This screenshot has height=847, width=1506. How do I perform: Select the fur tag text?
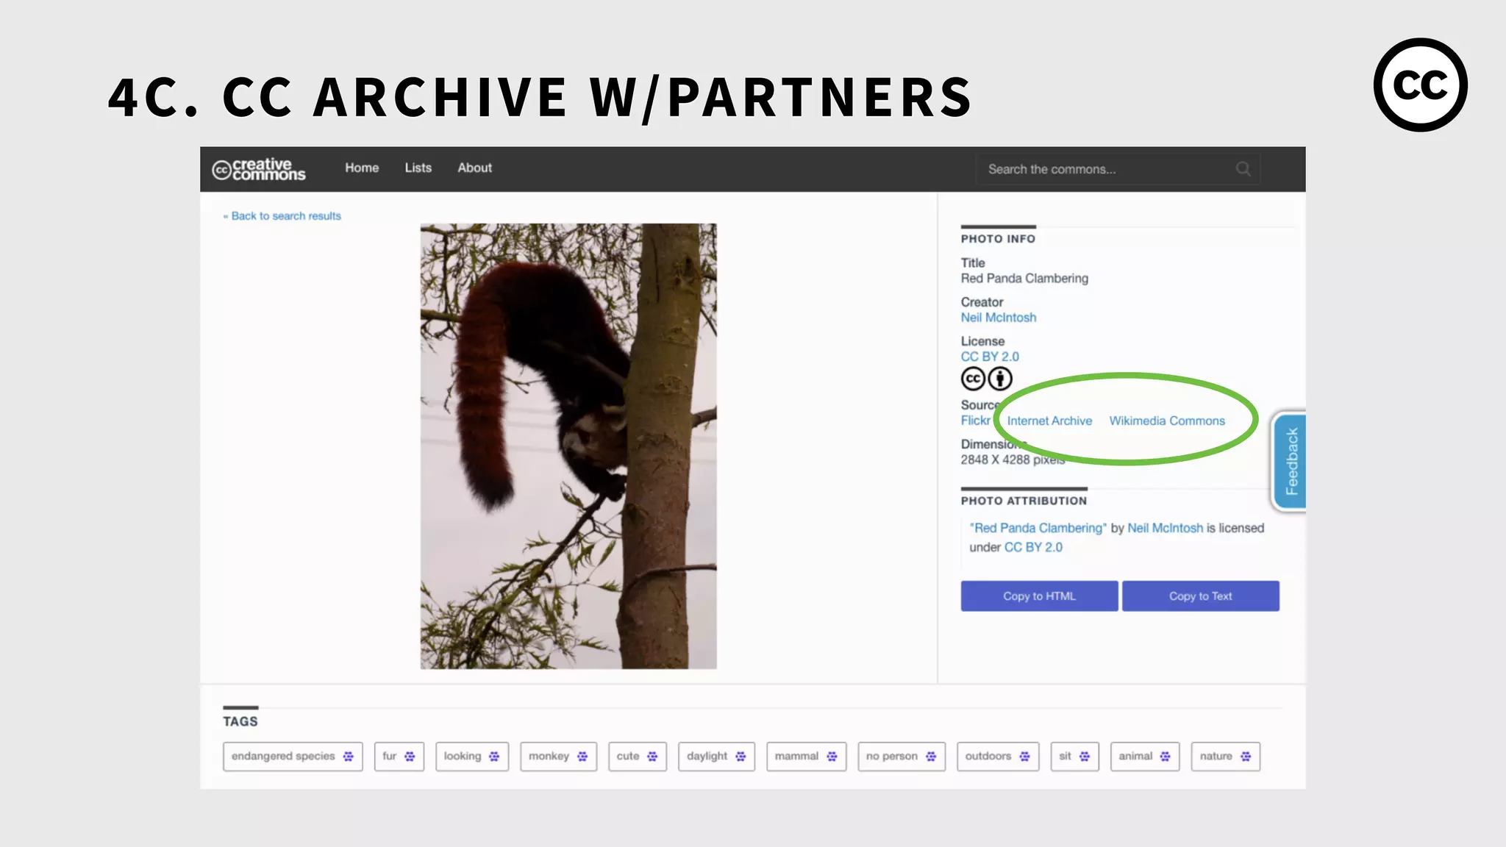point(389,757)
